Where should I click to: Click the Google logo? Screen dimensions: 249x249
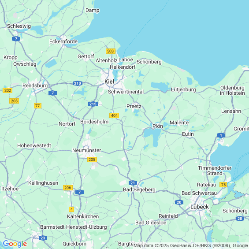pos(15,244)
